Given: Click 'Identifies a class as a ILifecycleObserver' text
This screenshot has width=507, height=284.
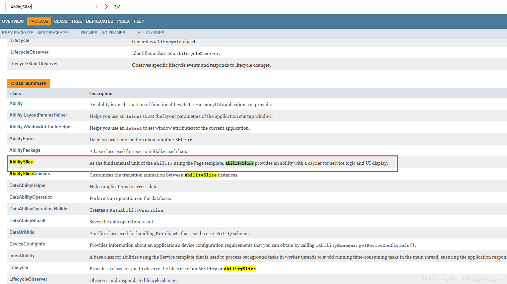Looking at the screenshot, I should point(176,54).
